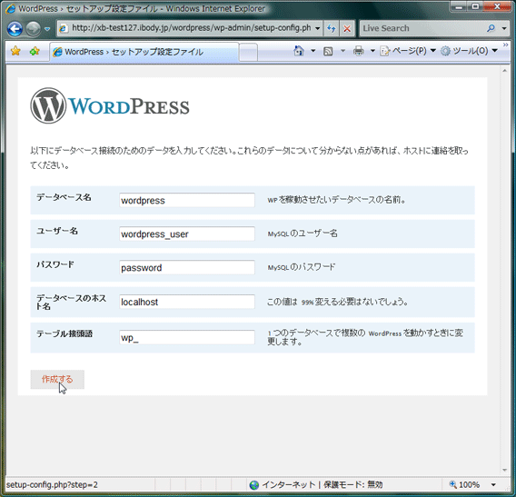Click the setup-config.php?step=2 status text
Viewport: 516px width, 497px height.
(52, 484)
